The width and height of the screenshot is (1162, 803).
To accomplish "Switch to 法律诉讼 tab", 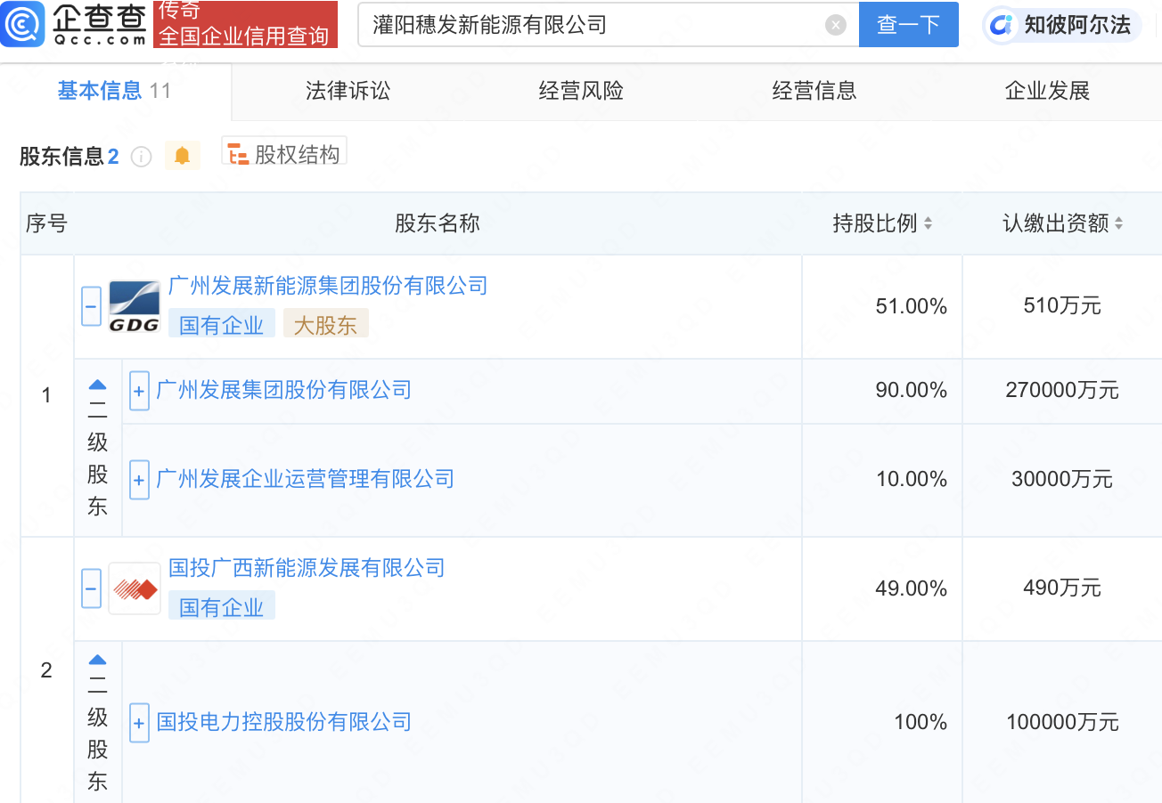I will [348, 91].
